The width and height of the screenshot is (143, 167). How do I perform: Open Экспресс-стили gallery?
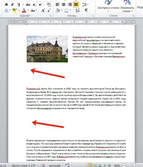click(x=108, y=6)
